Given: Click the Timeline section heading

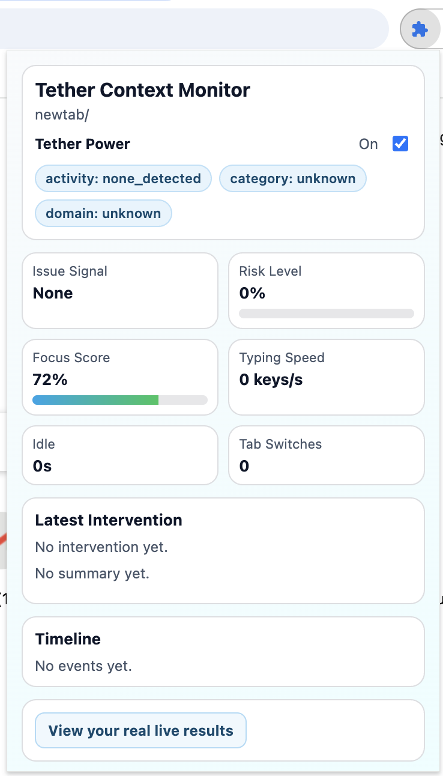Looking at the screenshot, I should coord(68,639).
